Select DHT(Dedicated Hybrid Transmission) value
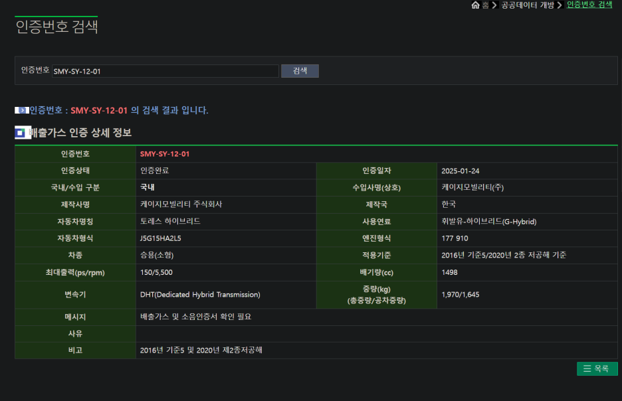Screen dimensions: 622x401 [x=200, y=294]
